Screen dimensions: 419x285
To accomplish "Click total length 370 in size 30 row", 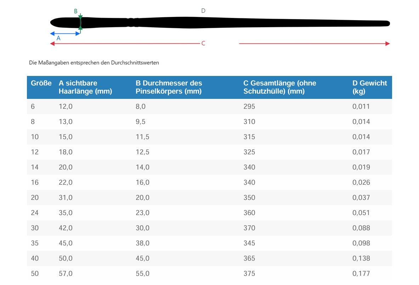I will click(x=249, y=228).
